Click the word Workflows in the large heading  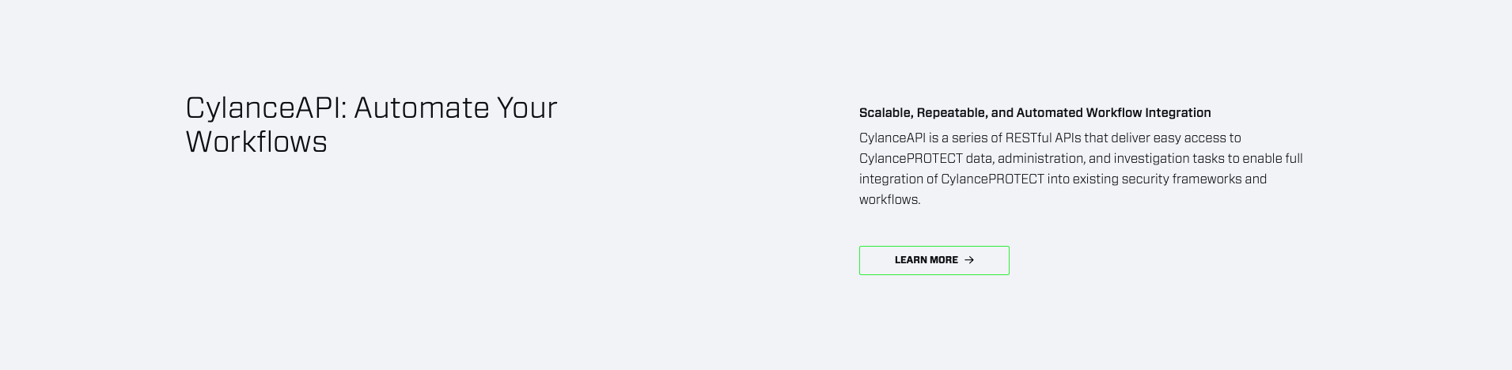pyautogui.click(x=256, y=142)
